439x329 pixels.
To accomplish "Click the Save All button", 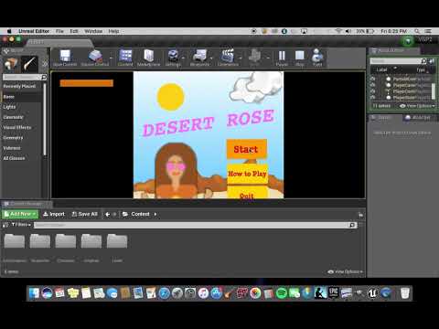I will (84, 214).
